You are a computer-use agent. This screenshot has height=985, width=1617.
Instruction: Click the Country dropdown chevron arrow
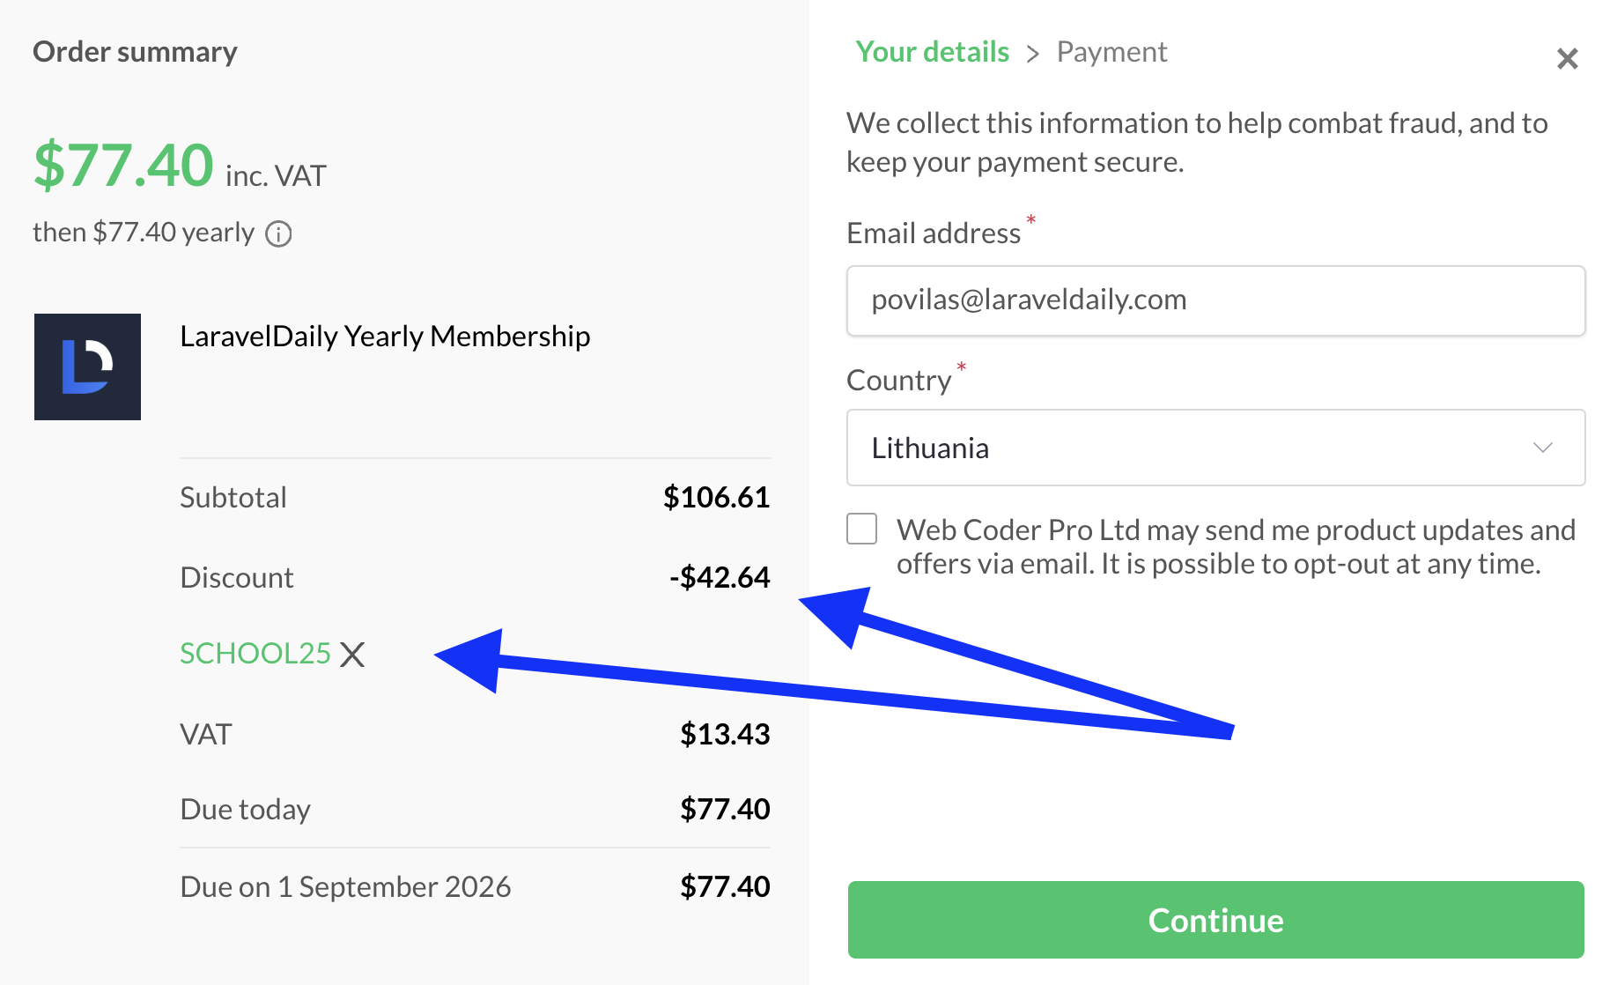[x=1542, y=448]
